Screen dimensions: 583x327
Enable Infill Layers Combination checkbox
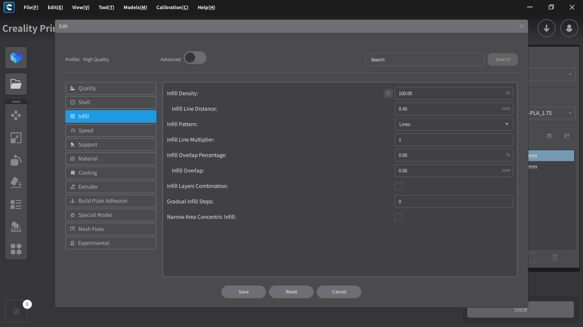pyautogui.click(x=398, y=186)
